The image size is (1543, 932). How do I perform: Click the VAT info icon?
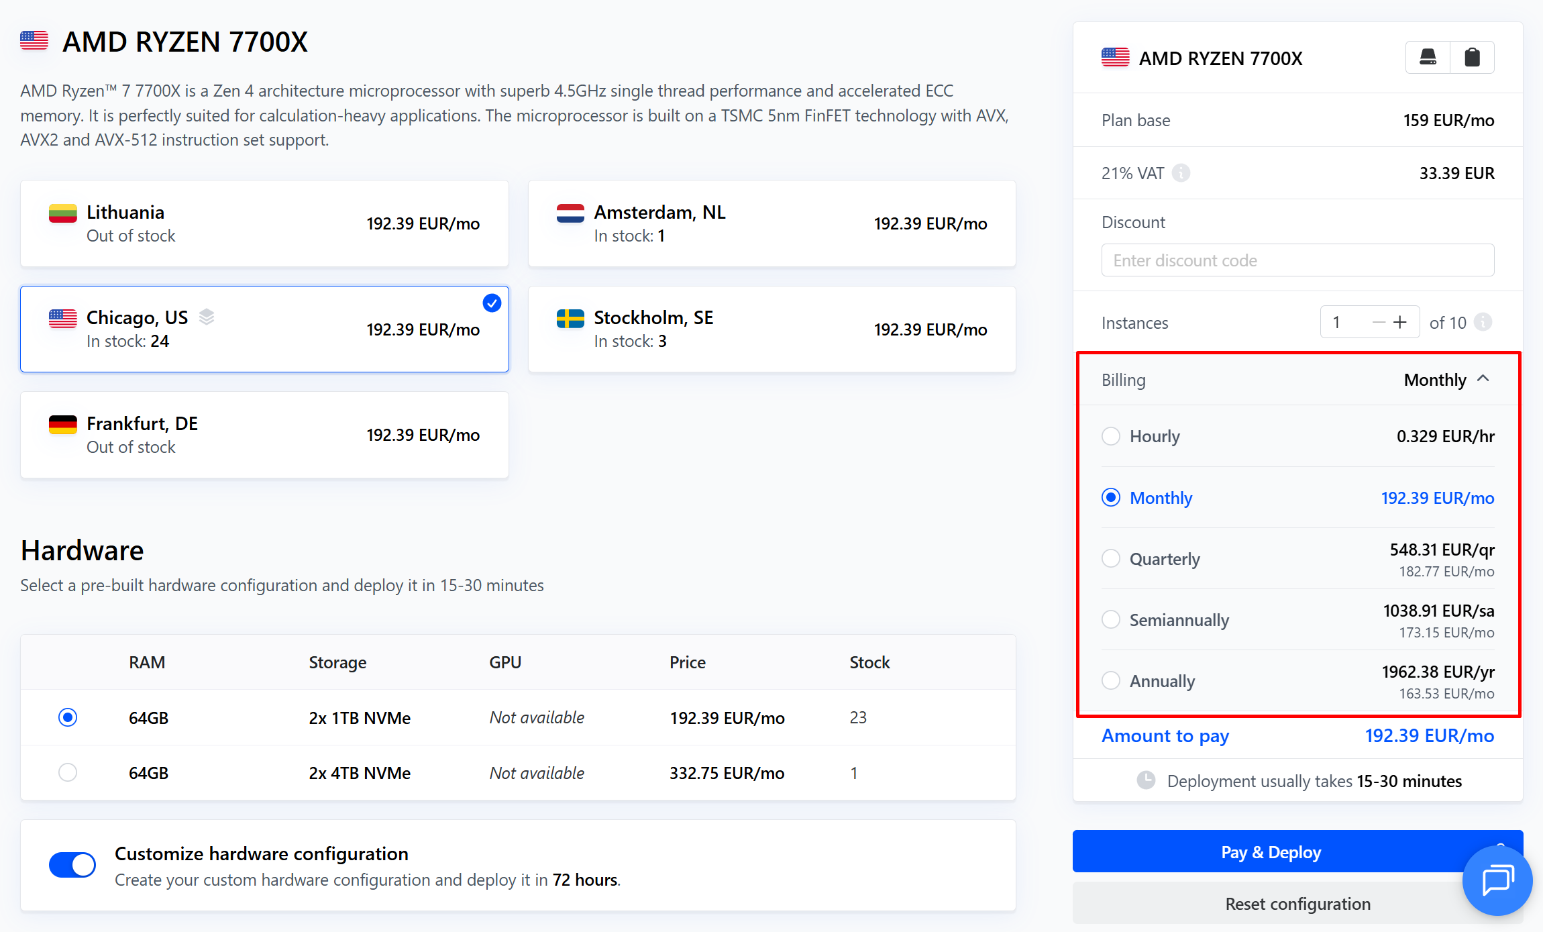1181,173
